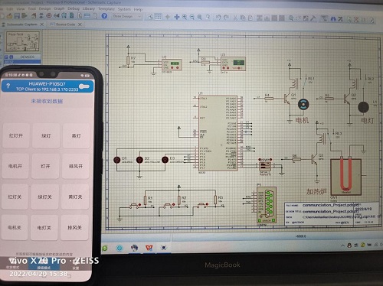The height and width of the screenshot is (286, 383).
Task: Click the Redo arrow in toolbar
Action: coord(226,18)
